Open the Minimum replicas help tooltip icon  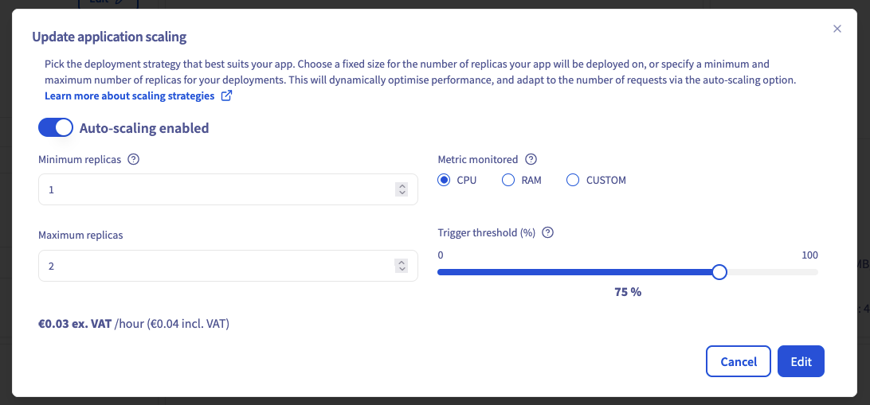[x=134, y=159]
